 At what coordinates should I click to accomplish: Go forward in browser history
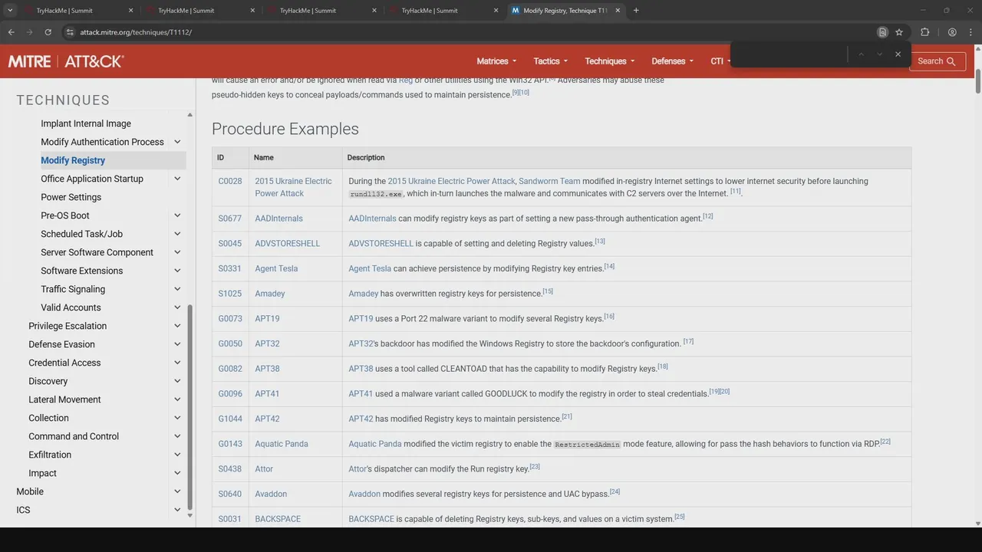pos(29,32)
